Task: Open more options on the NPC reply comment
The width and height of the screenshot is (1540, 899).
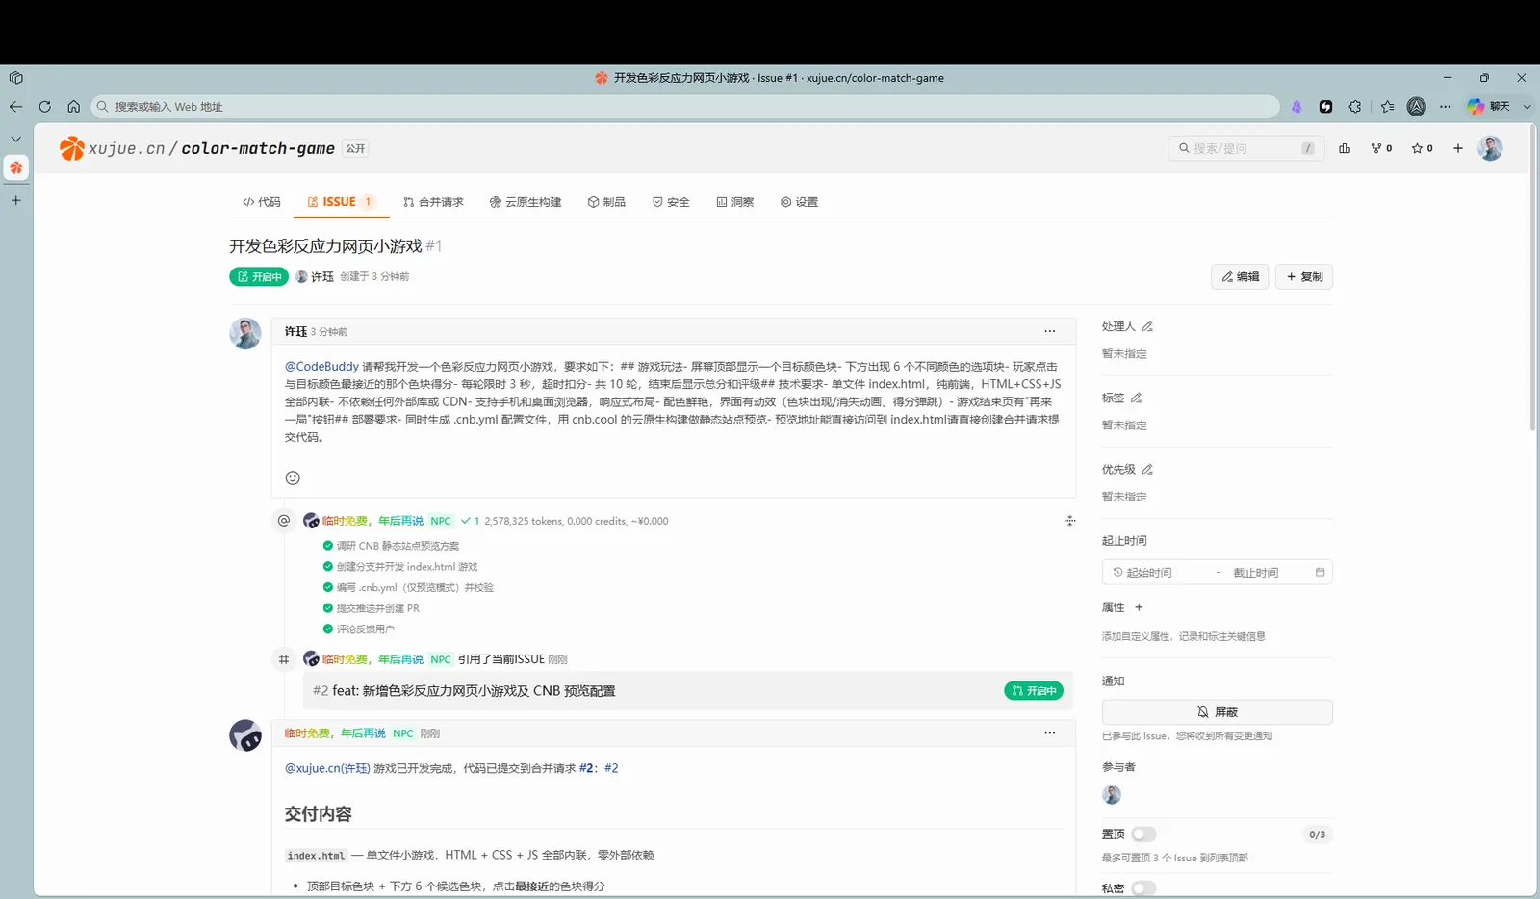Action: coord(1049,733)
